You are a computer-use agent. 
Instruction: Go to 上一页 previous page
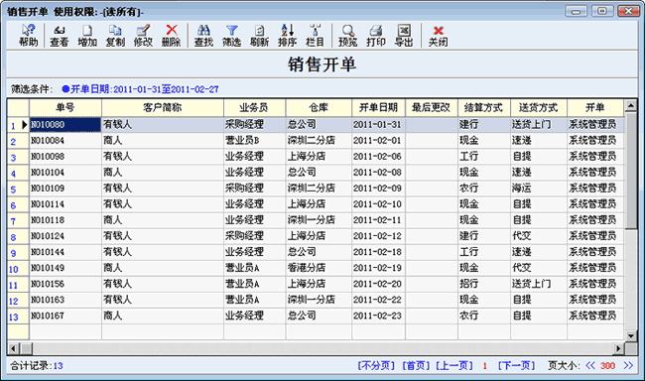pyautogui.click(x=454, y=366)
